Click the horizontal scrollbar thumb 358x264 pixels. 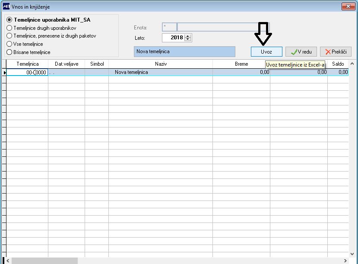44,261
